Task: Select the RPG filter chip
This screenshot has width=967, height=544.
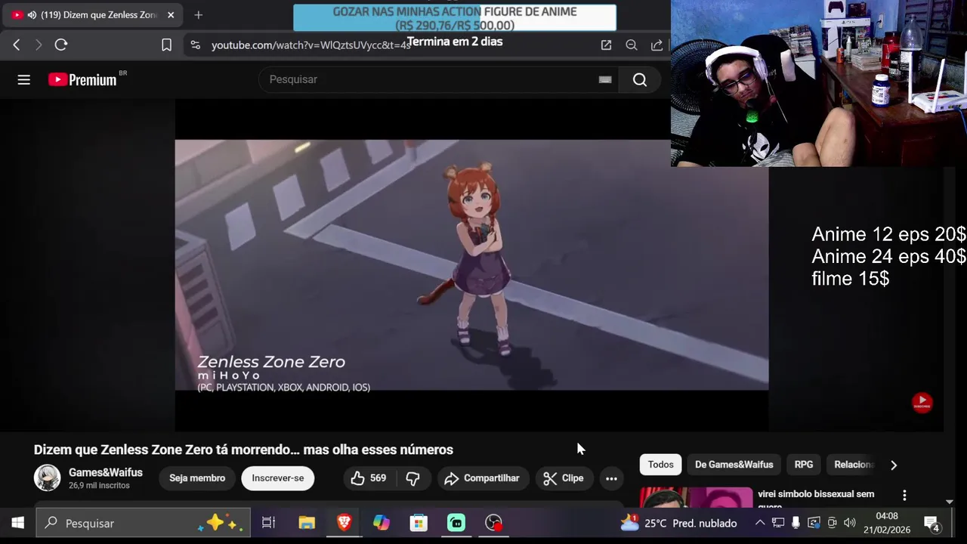Action: 804,465
